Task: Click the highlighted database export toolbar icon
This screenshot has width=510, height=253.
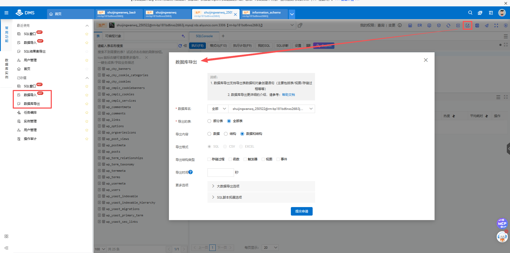Action: (x=467, y=25)
